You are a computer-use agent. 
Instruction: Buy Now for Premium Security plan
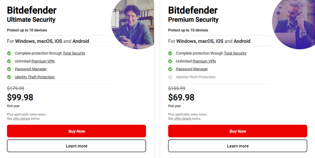click(x=238, y=131)
